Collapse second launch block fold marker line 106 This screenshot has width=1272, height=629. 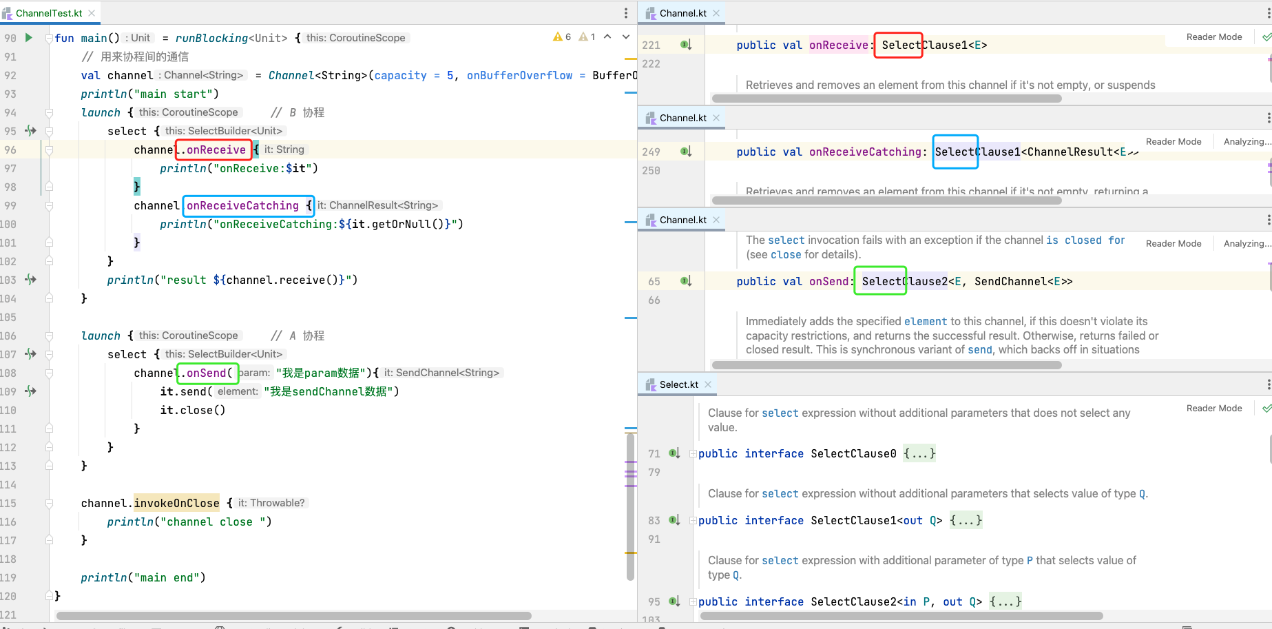(49, 336)
